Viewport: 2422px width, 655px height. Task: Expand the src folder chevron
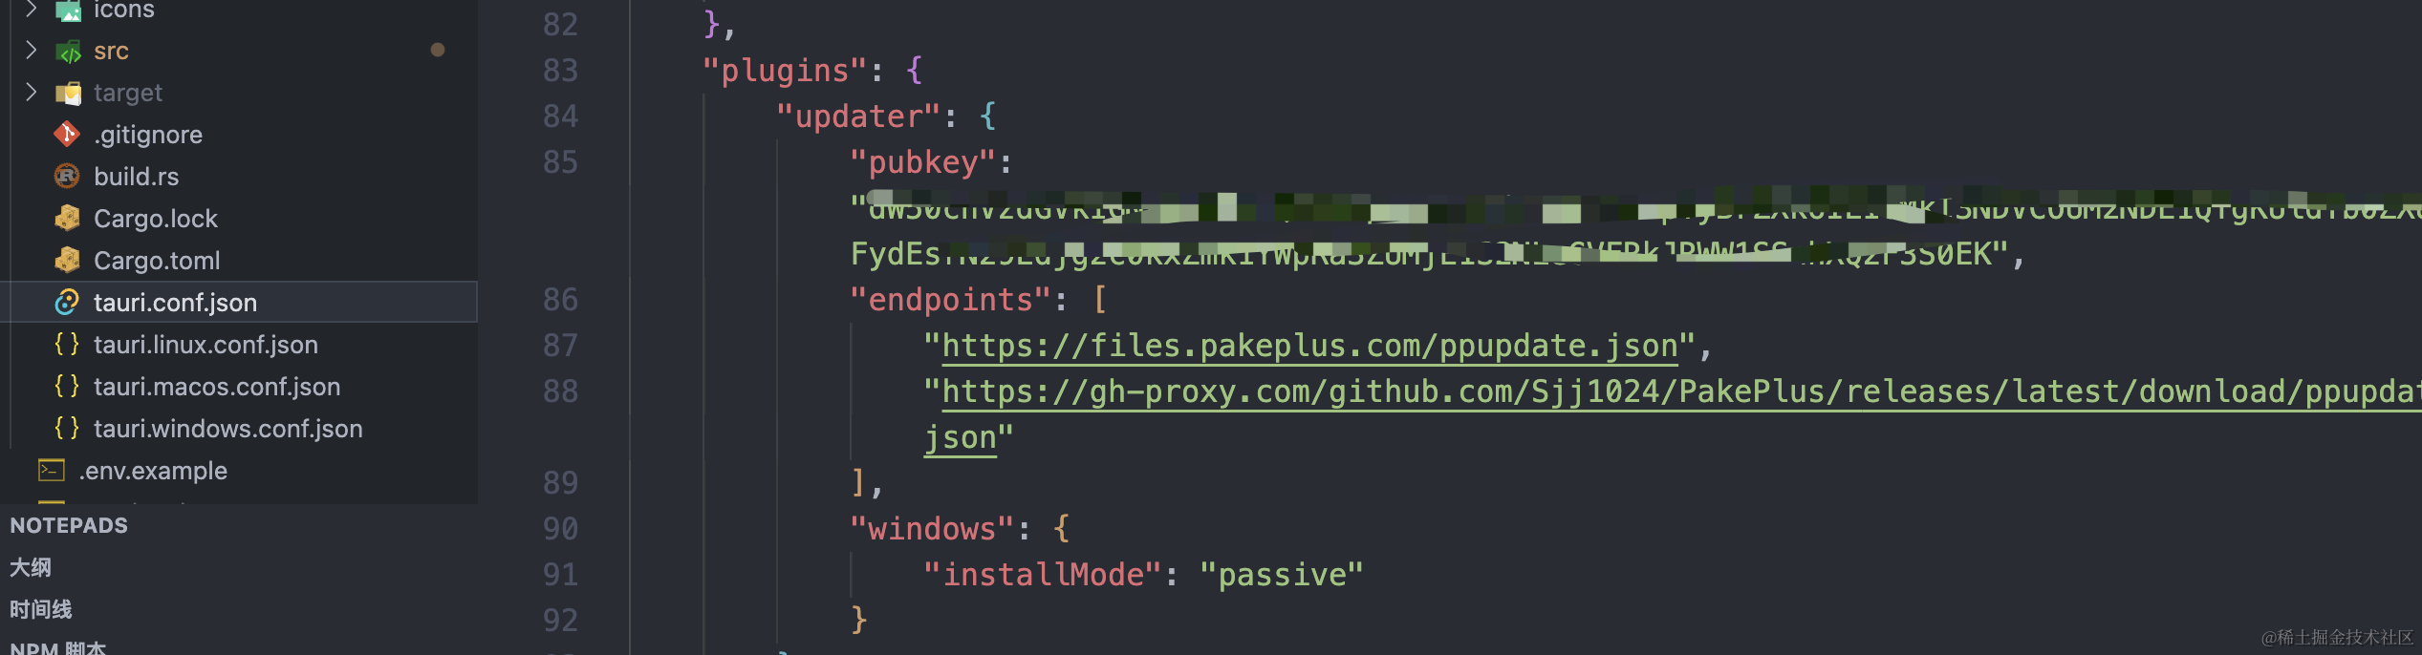coord(31,51)
